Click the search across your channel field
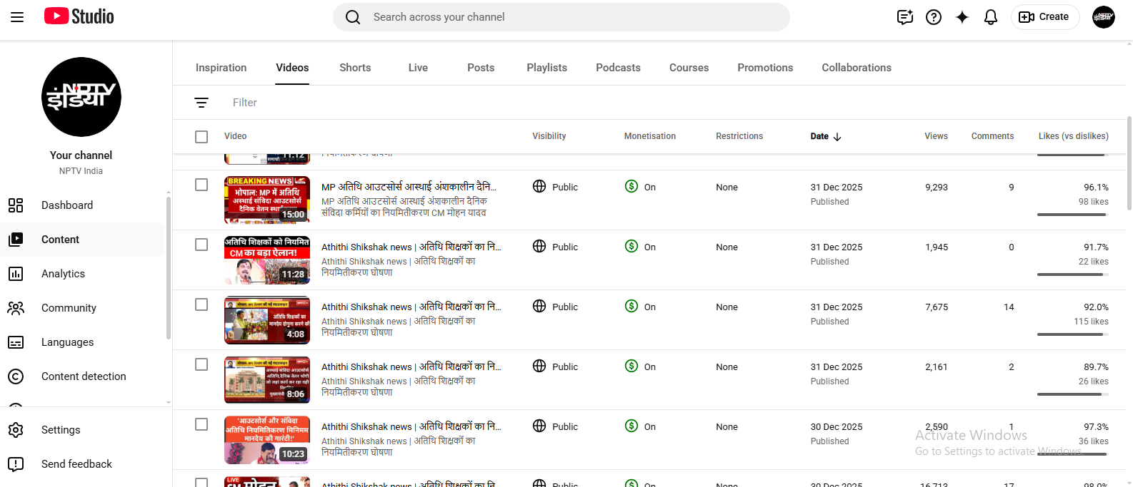The width and height of the screenshot is (1133, 487). (561, 17)
